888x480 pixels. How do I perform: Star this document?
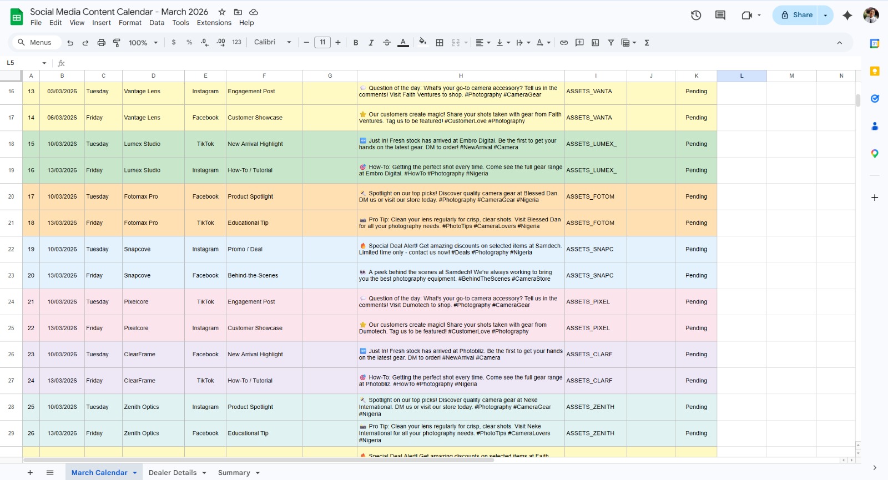coord(222,12)
